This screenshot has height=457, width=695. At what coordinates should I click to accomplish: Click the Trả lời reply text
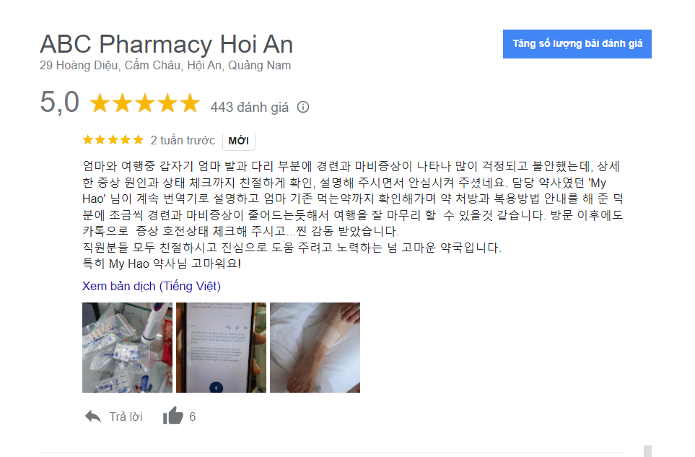coord(126,417)
